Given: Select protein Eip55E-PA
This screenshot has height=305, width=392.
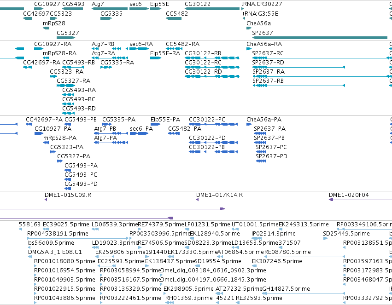Looking at the screenshot, I should [155, 124].
